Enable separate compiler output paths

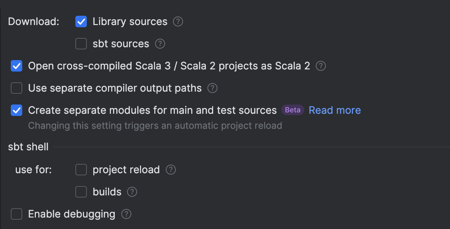(x=17, y=88)
